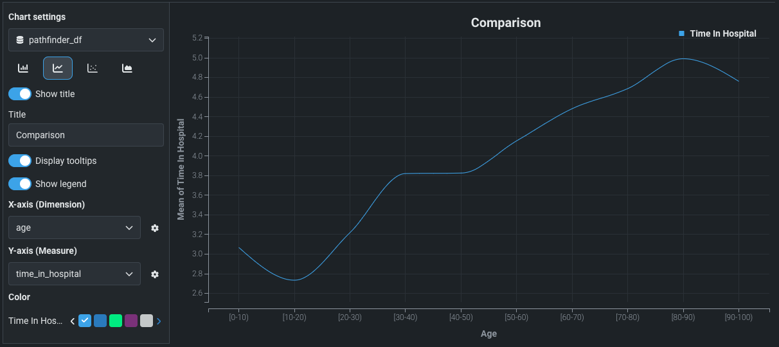779x347 pixels.
Task: Switch to scatter plot chart type
Action: click(93, 68)
